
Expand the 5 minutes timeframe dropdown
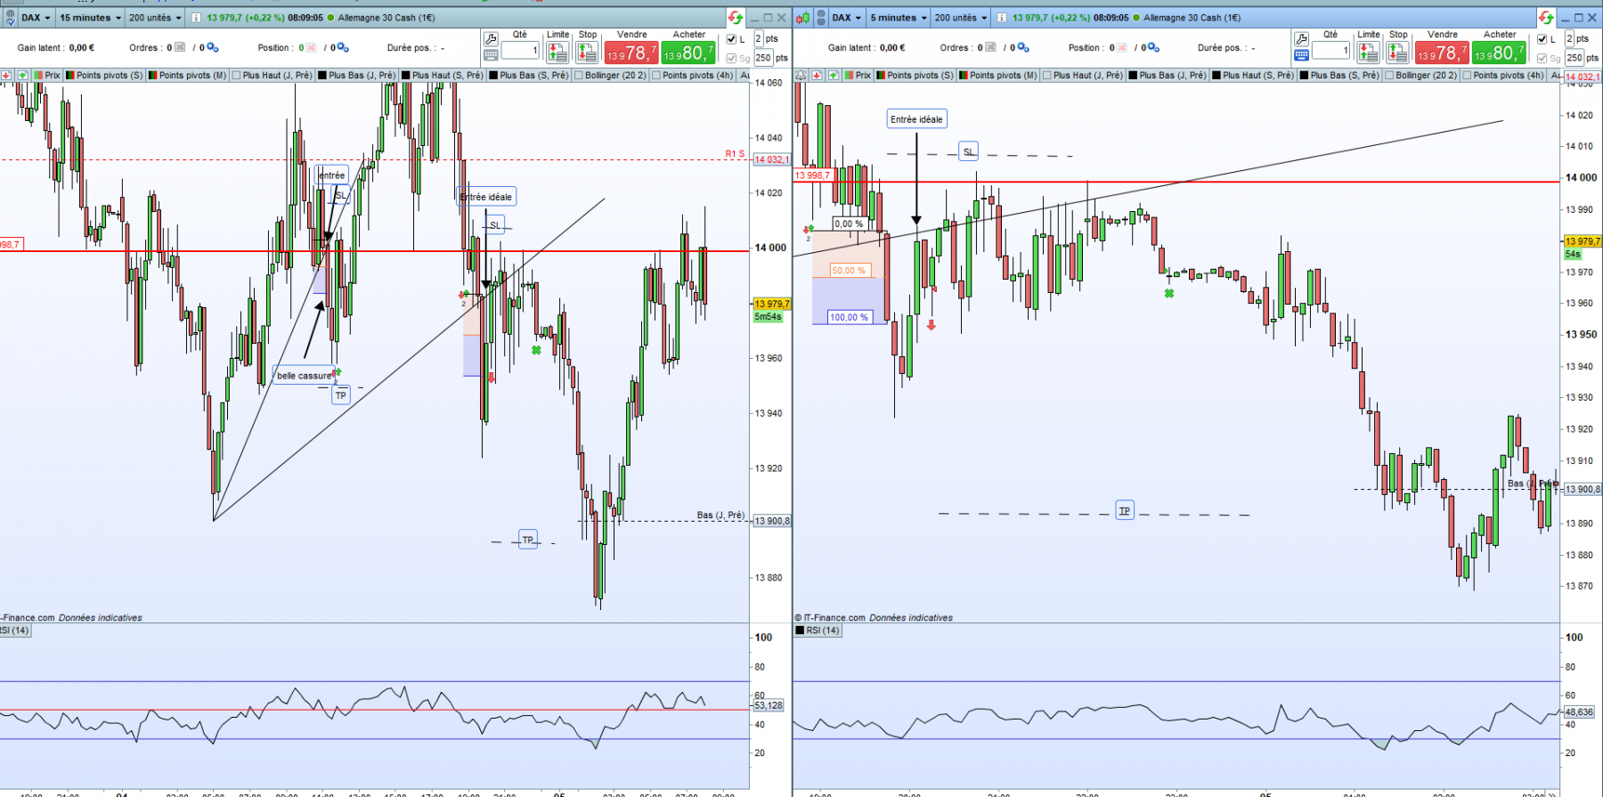coord(899,18)
